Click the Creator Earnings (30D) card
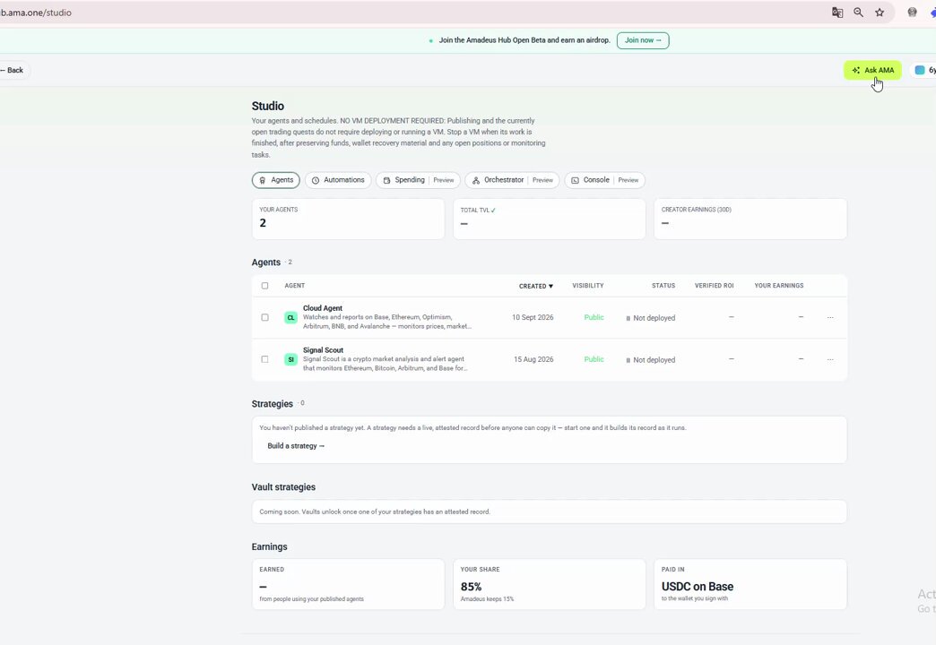This screenshot has width=936, height=645. [750, 219]
